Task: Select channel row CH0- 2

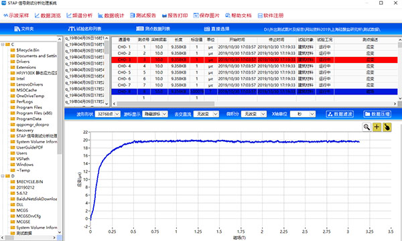Action: pos(255,54)
